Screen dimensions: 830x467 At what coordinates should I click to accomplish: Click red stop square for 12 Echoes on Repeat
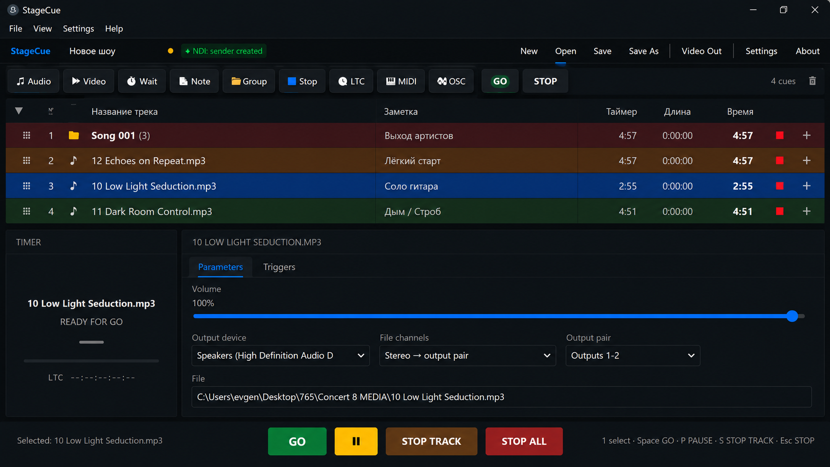[x=780, y=161]
